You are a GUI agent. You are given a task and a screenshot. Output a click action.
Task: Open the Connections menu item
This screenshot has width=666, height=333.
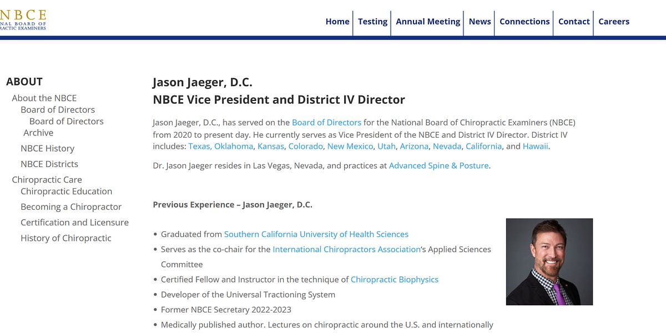tap(524, 22)
